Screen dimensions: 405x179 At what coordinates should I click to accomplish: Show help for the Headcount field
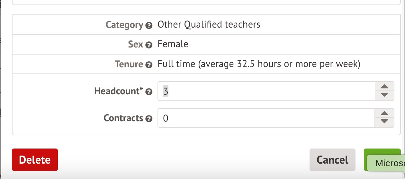pyautogui.click(x=149, y=92)
